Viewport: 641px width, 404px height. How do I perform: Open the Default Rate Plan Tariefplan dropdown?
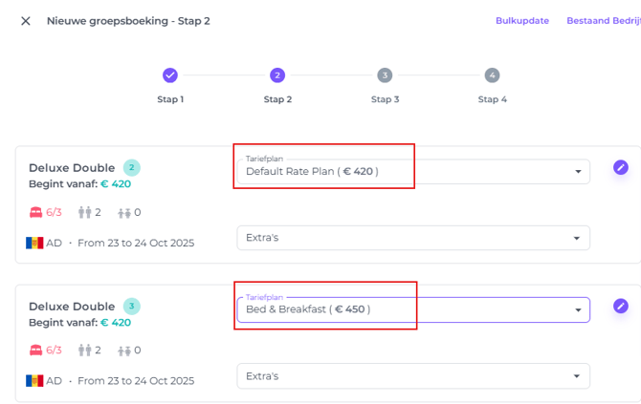(x=413, y=172)
